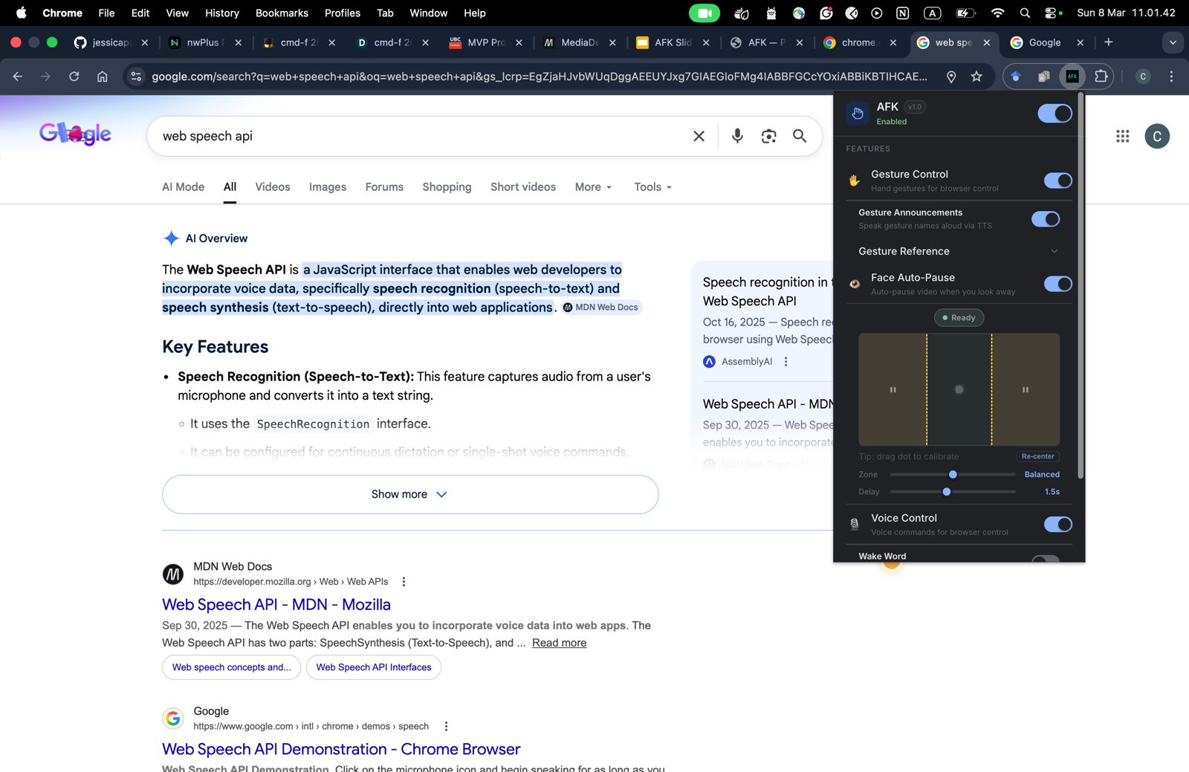Navigate back with the back arrow
This screenshot has height=772, width=1189.
tap(18, 77)
